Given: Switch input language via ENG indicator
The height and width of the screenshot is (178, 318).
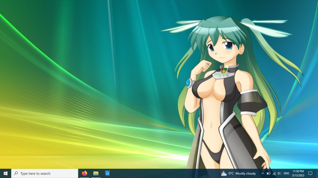Looking at the screenshot, I should coord(286,174).
